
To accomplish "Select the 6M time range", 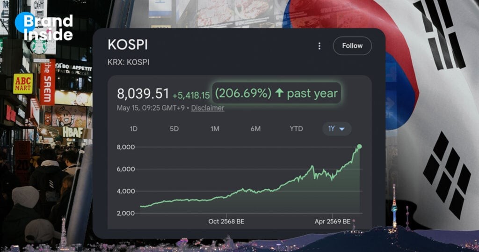I will click(x=255, y=129).
